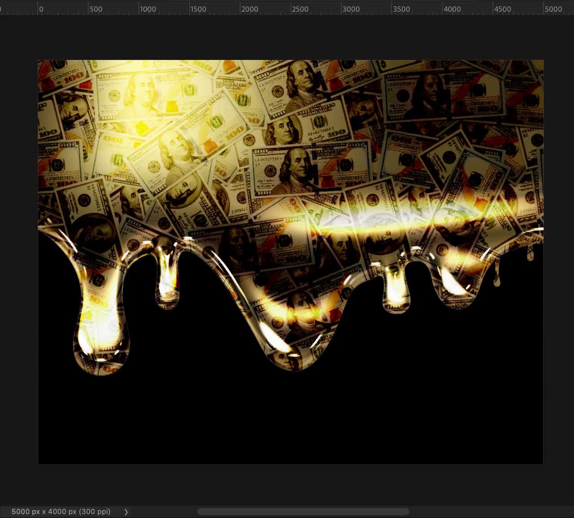Click the ruler mark labeled 2000
Image resolution: width=574 pixels, height=518 pixels.
(249, 9)
